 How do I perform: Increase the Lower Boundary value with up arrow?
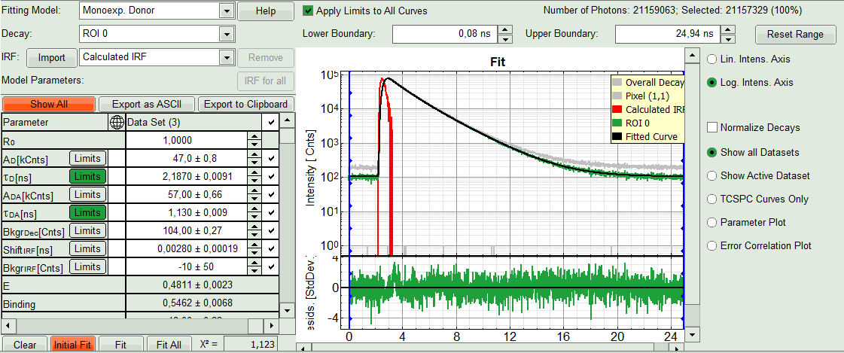[506, 29]
